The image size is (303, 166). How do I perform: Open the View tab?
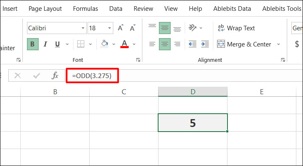click(x=171, y=8)
